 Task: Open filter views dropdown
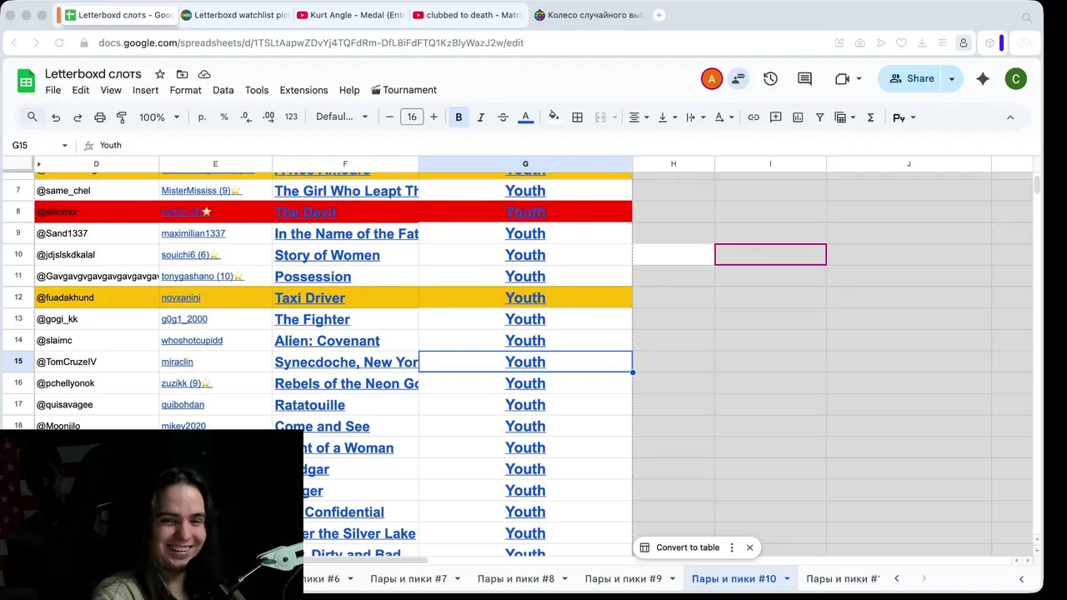tap(845, 117)
